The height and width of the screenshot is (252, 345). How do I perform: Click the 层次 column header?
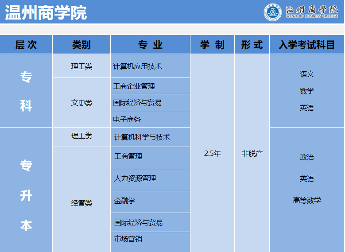point(26,45)
